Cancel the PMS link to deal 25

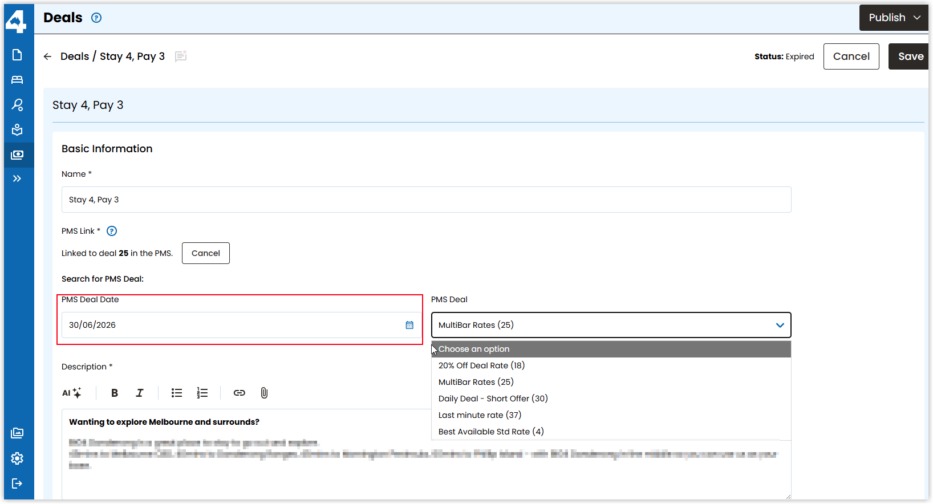click(206, 253)
